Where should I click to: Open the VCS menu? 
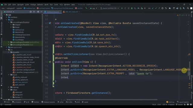[x=61, y=4]
